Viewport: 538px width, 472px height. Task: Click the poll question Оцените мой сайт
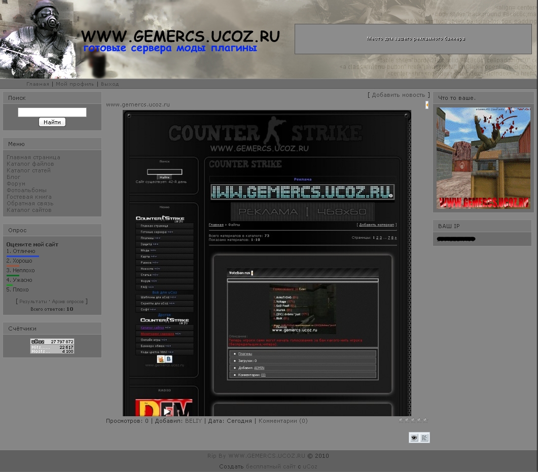[32, 244]
